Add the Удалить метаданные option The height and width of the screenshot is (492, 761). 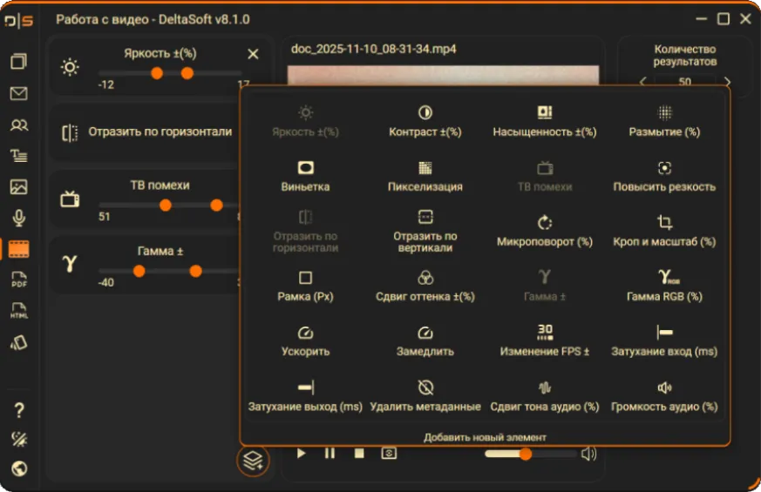click(x=425, y=396)
